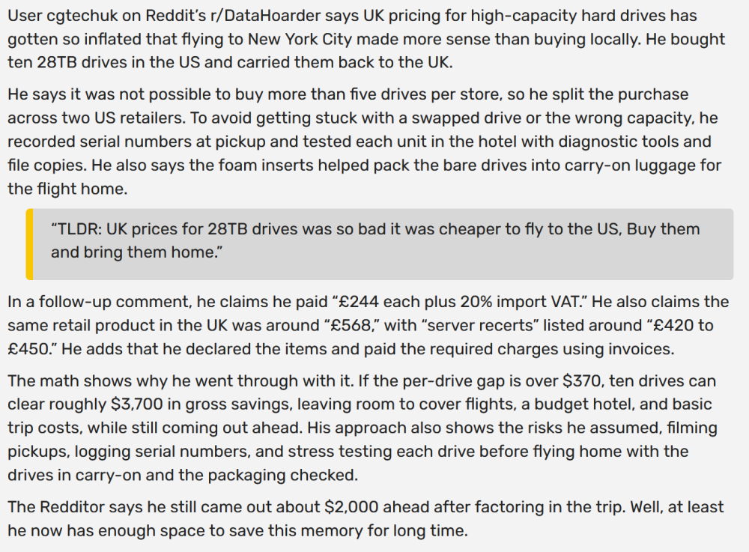Click the "$370" per-drive gap figure
The image size is (749, 552).
coord(568,381)
